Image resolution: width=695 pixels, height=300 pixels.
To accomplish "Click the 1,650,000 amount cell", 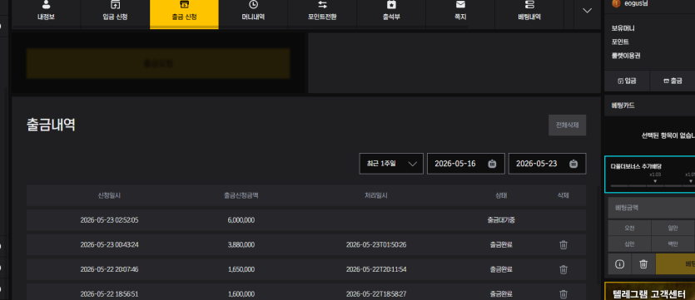I will [241, 269].
